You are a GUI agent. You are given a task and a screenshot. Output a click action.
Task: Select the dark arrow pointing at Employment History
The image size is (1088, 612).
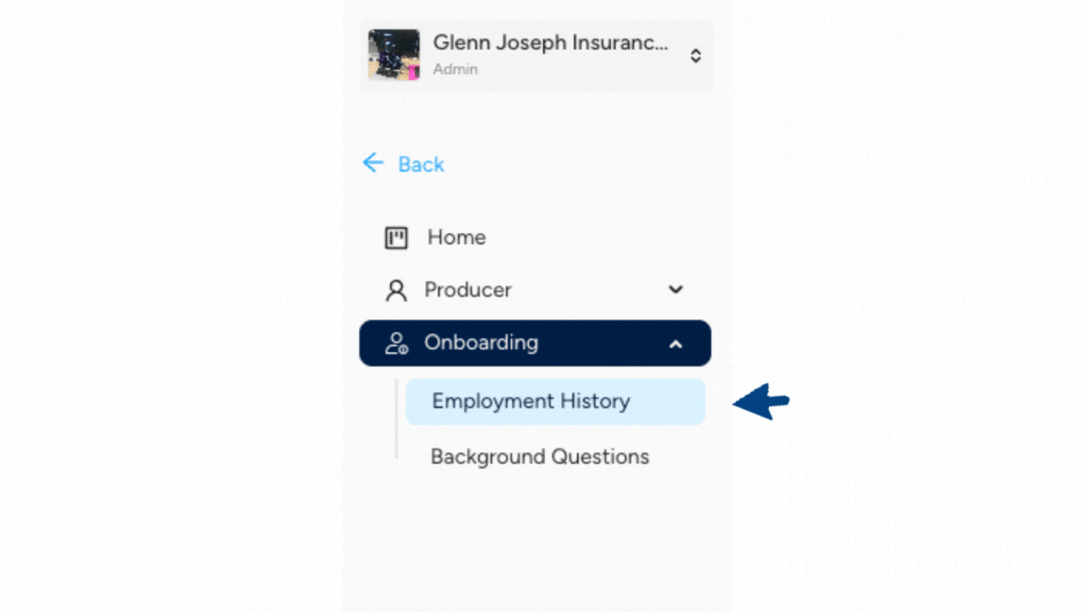[x=758, y=400]
